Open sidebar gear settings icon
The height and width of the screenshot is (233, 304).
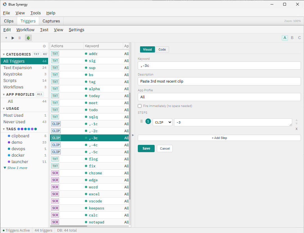pyautogui.click(x=44, y=46)
